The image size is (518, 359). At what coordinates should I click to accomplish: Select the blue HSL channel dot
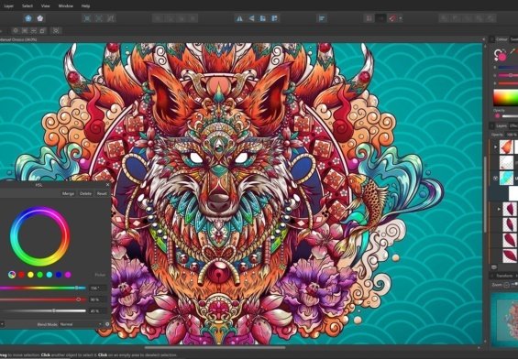coord(59,275)
